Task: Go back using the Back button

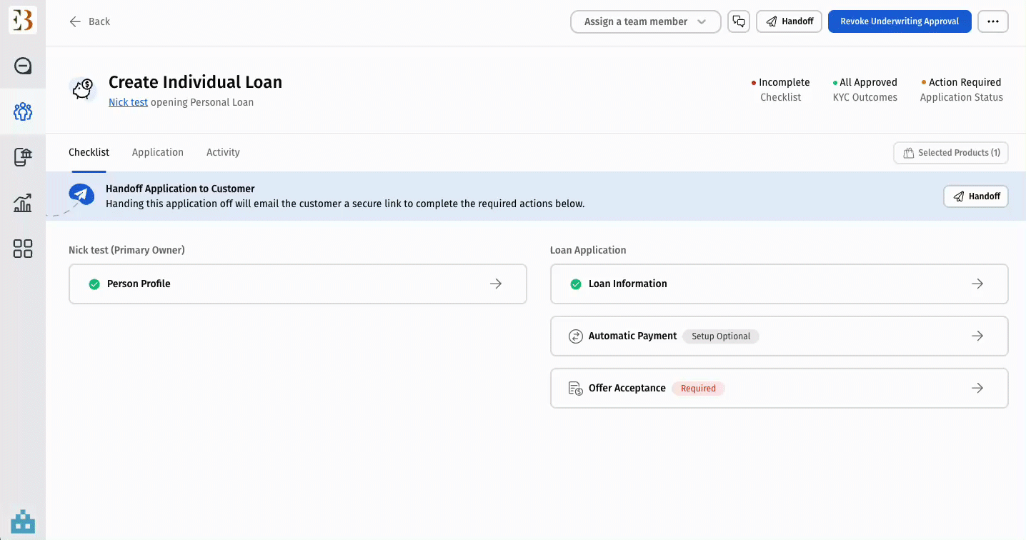Action: (90, 21)
